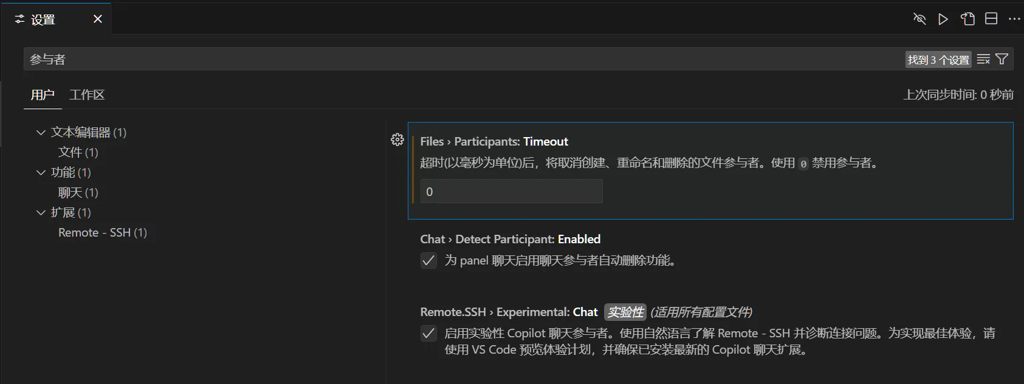Open the settings filter funnel icon

pyautogui.click(x=1002, y=59)
